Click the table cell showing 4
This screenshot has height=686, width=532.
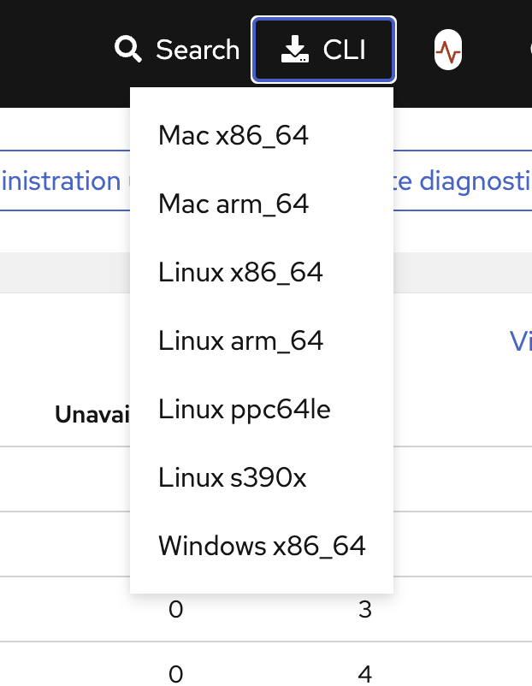pos(365,674)
